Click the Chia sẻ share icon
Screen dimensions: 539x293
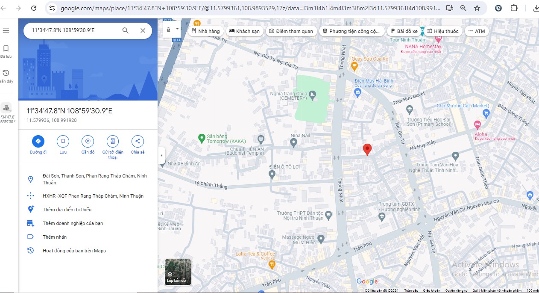(x=138, y=141)
